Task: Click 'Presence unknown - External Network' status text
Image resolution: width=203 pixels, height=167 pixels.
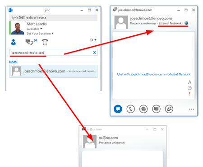Action: (156, 23)
